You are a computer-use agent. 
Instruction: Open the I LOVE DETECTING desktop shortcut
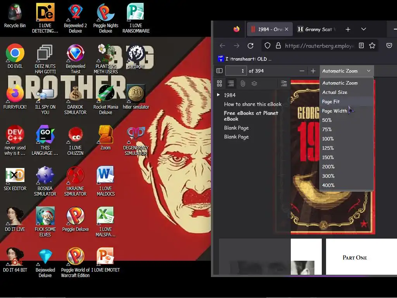tap(45, 18)
